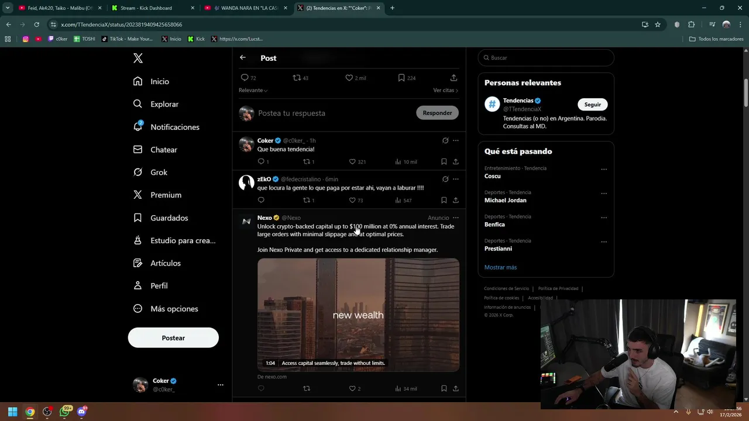The height and width of the screenshot is (421, 749).
Task: Open Notificaciones in the sidebar
Action: click(167, 127)
